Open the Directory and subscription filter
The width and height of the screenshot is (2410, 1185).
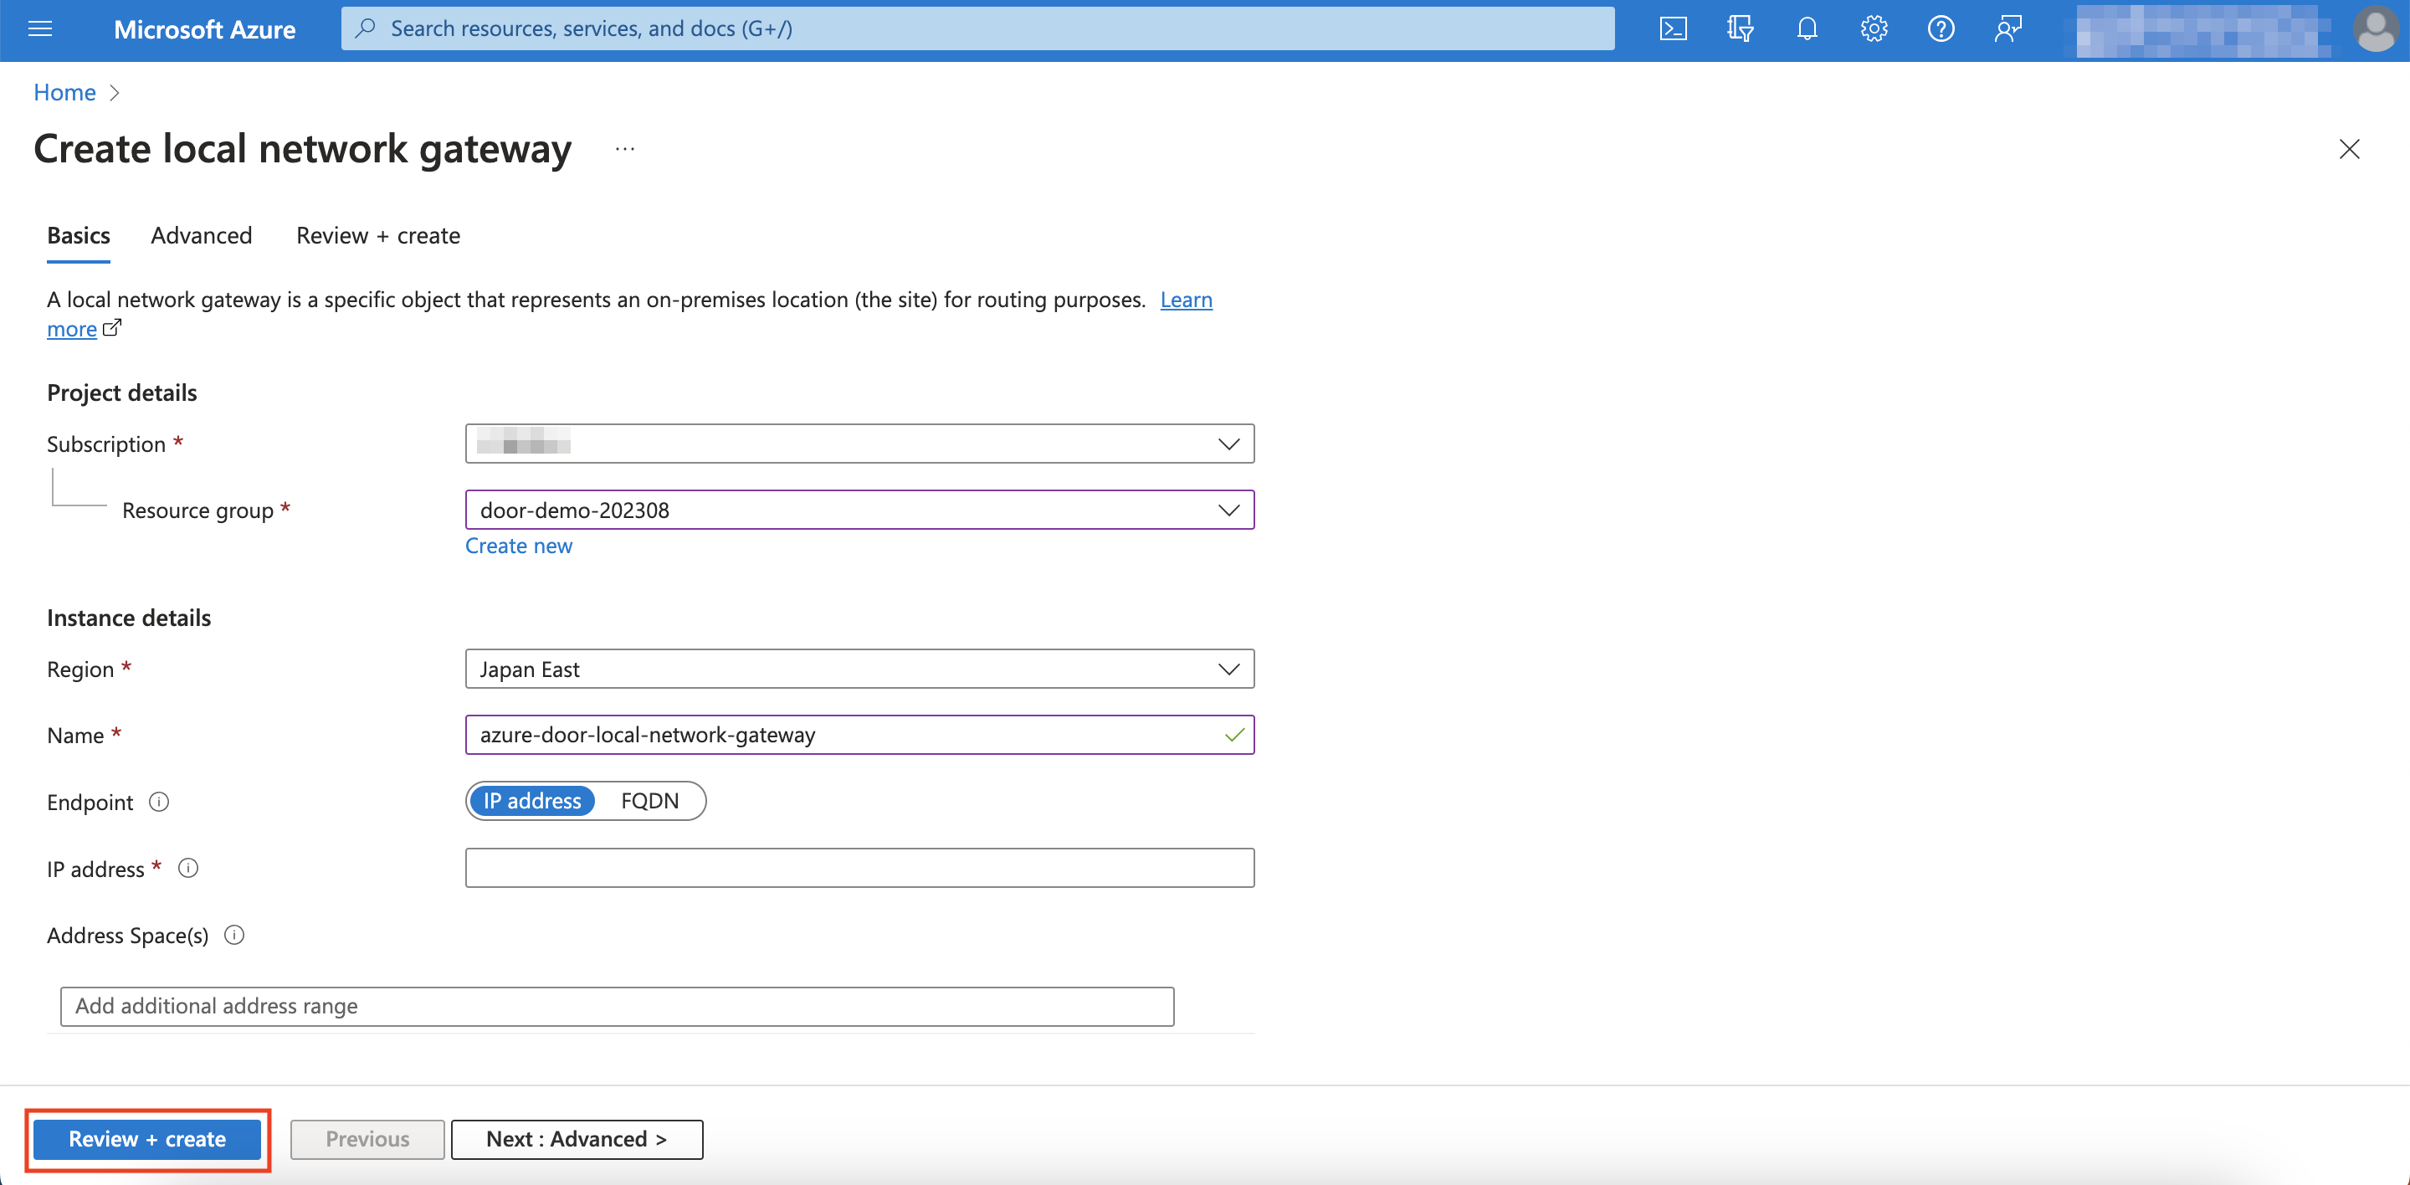coord(1741,28)
